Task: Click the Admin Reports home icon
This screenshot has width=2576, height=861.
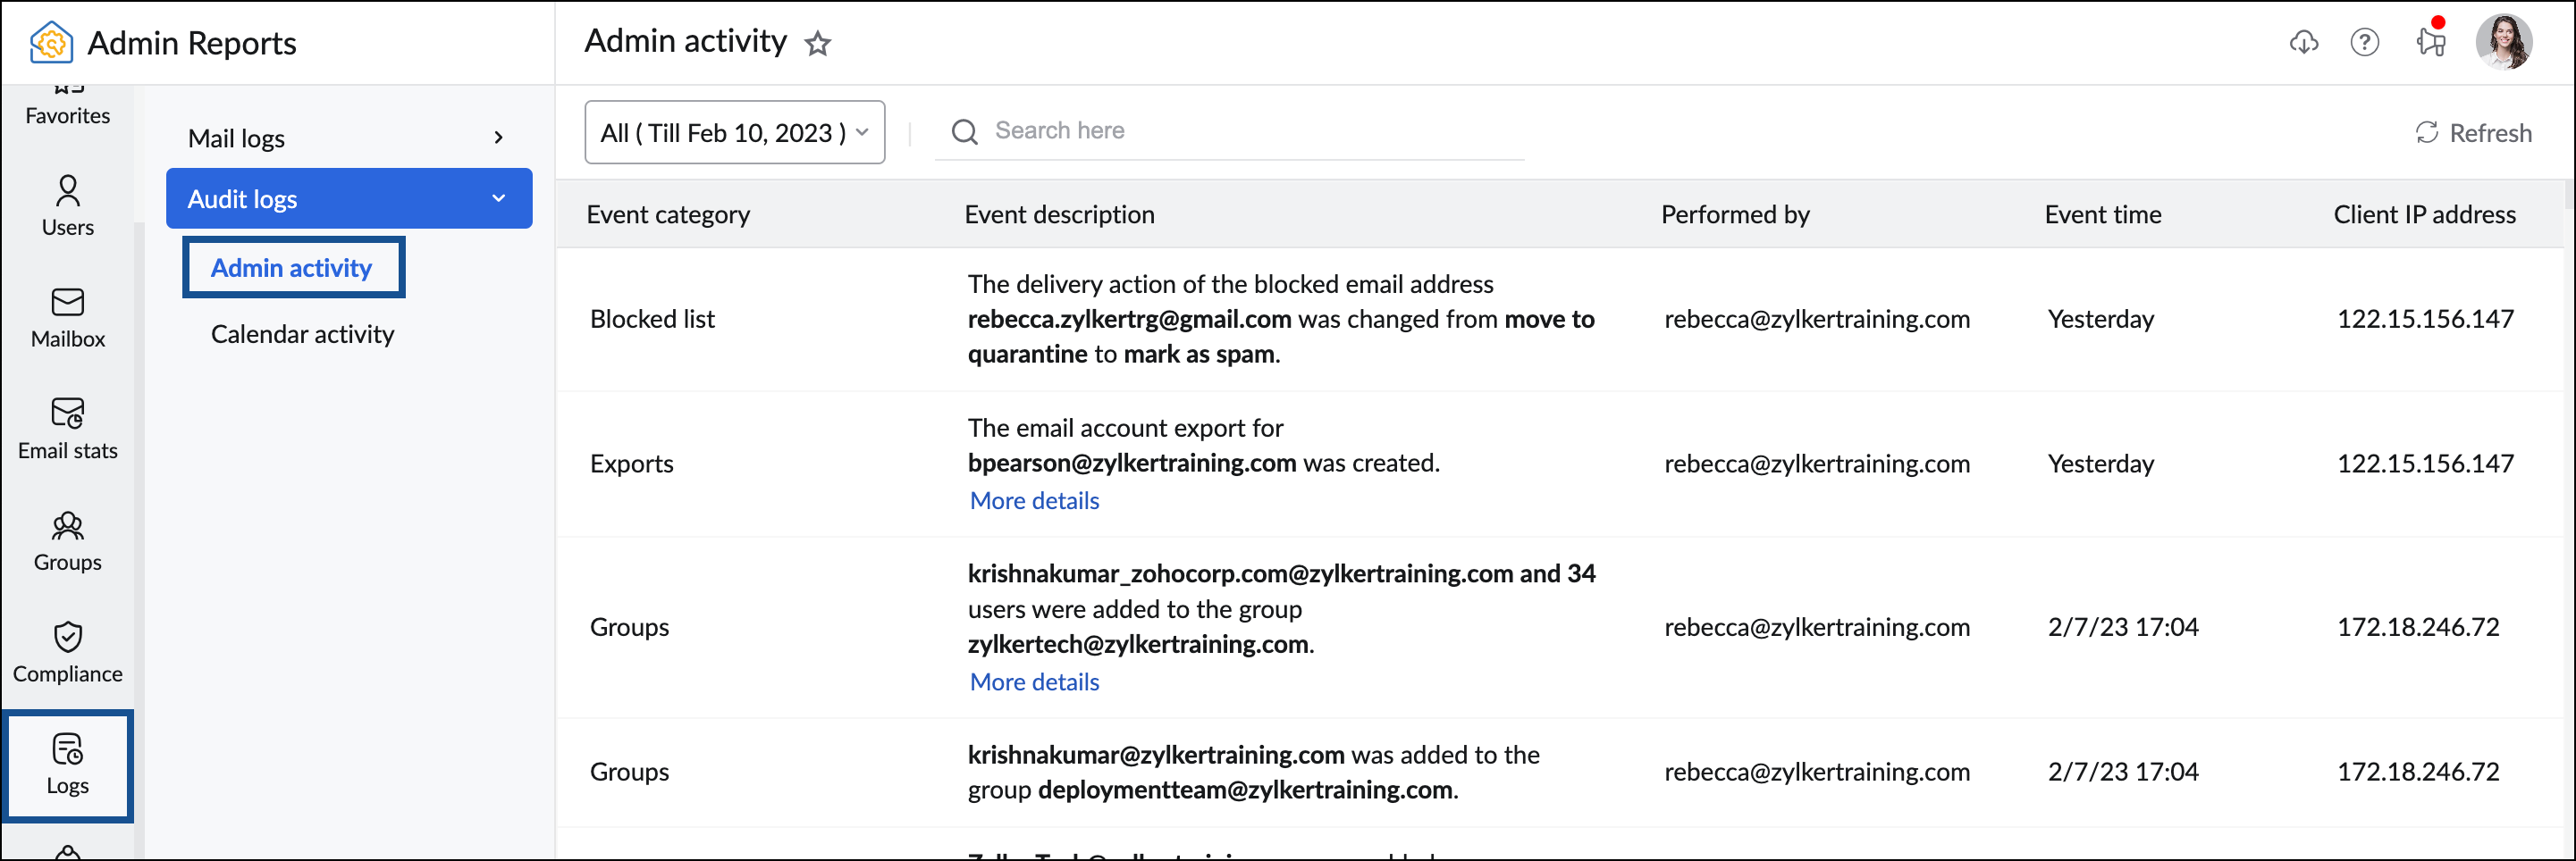Action: pyautogui.click(x=51, y=42)
